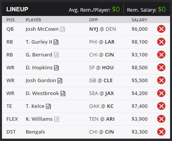
Task: Remove T. Kelce from the lineup
Action: tap(161, 106)
